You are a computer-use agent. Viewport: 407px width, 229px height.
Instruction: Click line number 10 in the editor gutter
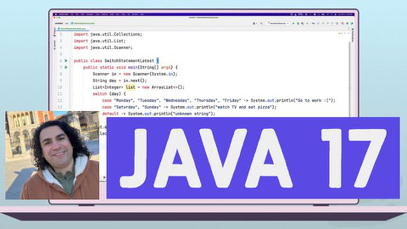pos(61,87)
